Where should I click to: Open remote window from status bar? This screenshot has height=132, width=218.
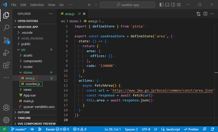(x=4, y=129)
